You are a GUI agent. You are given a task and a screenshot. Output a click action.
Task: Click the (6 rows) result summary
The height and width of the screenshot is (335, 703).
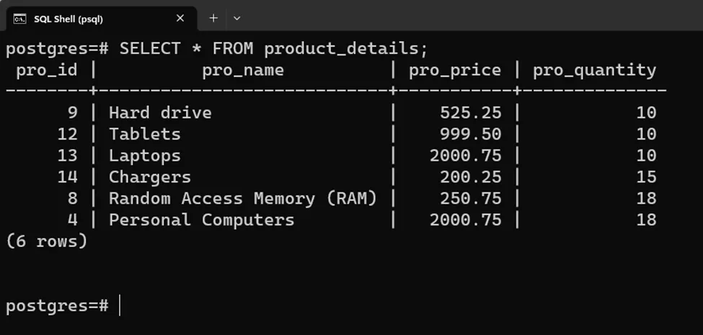coord(47,241)
